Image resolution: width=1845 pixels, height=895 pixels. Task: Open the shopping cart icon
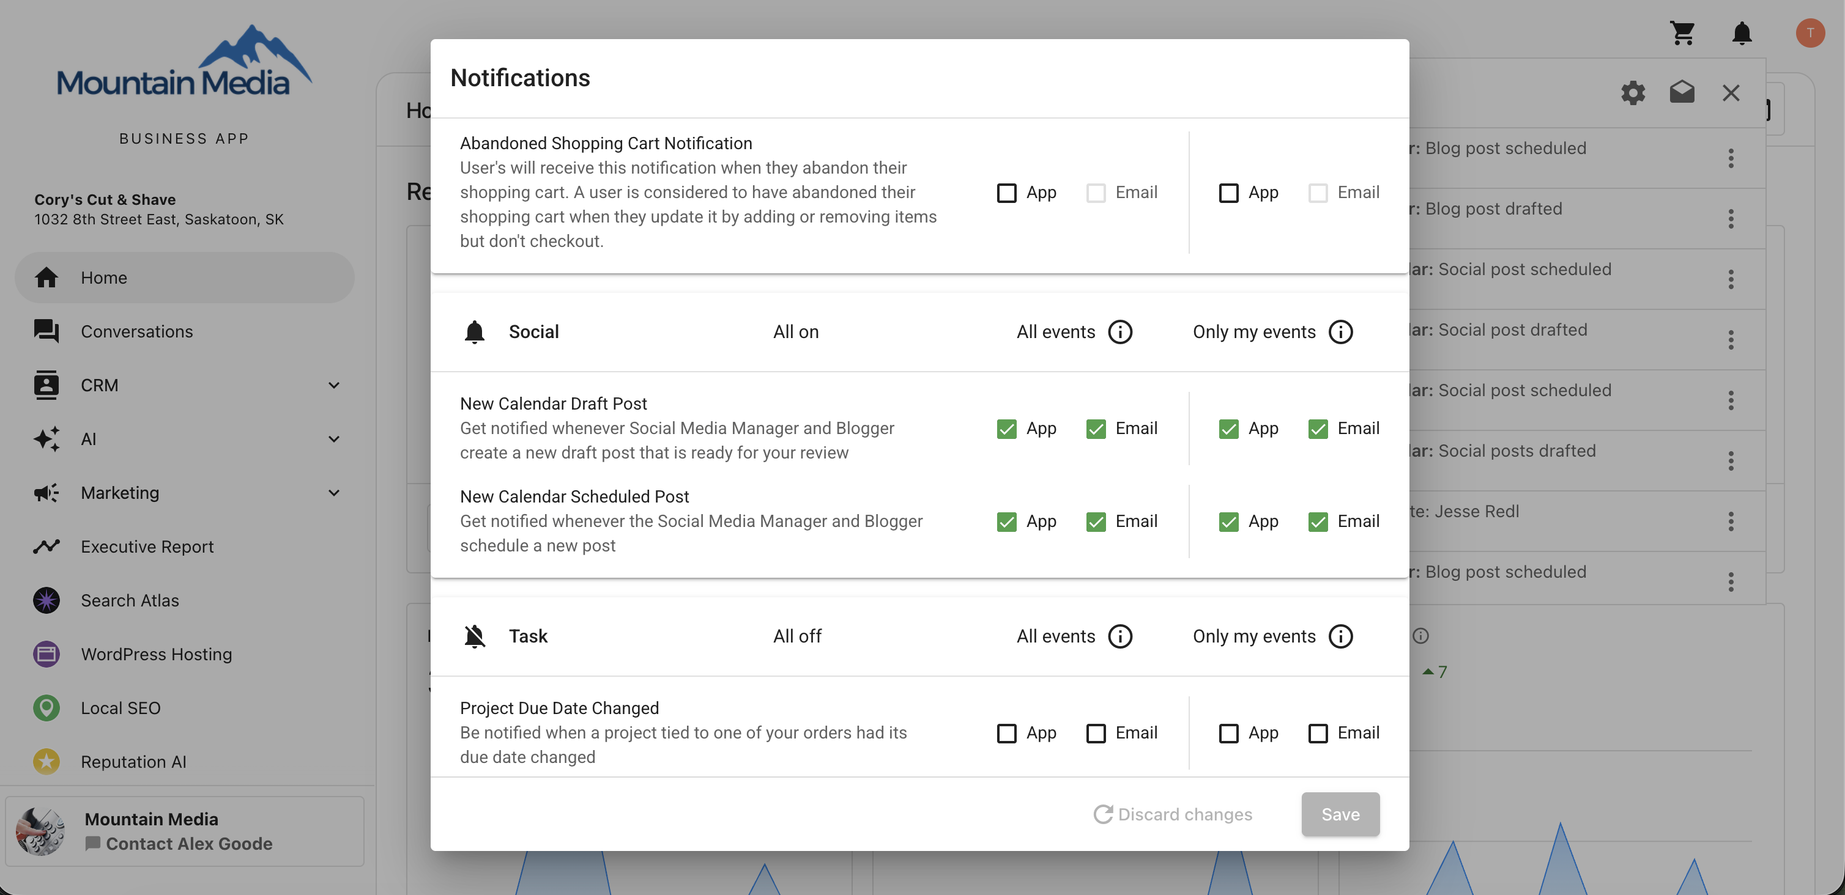[1682, 33]
